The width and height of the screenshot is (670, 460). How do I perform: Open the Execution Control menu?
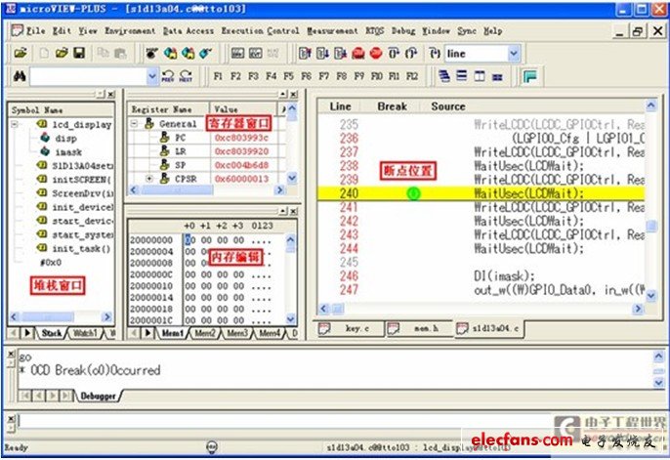260,30
